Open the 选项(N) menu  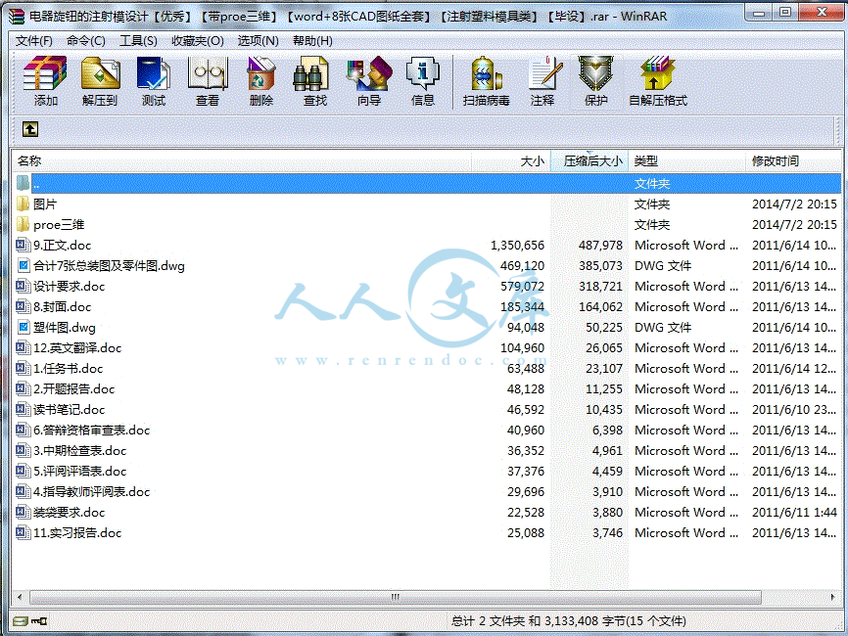[258, 40]
